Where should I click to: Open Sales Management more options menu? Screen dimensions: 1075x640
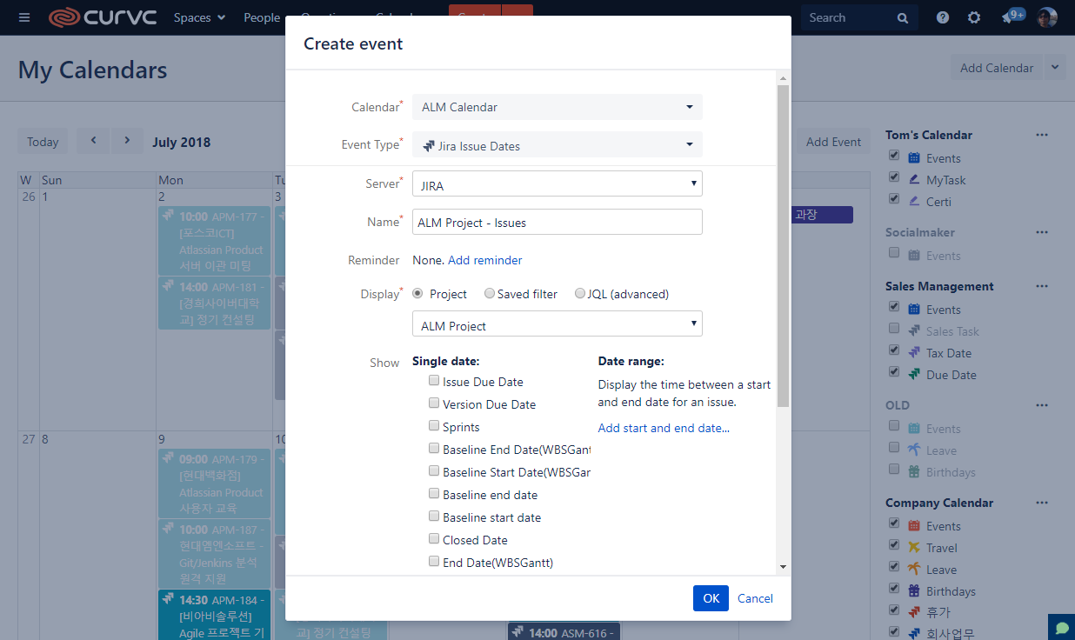click(1042, 286)
